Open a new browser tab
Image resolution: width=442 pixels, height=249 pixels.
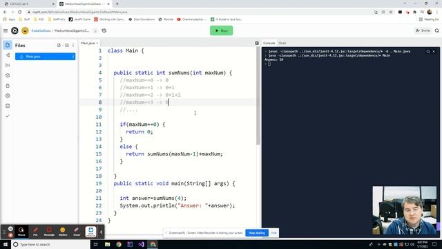pyautogui.click(x=117, y=4)
